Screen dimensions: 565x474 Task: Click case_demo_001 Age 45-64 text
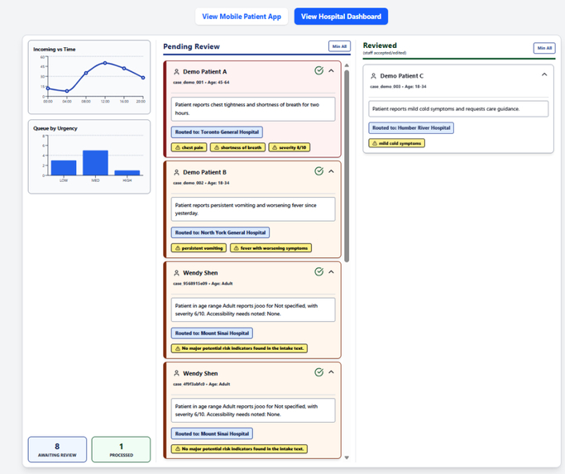tap(201, 83)
